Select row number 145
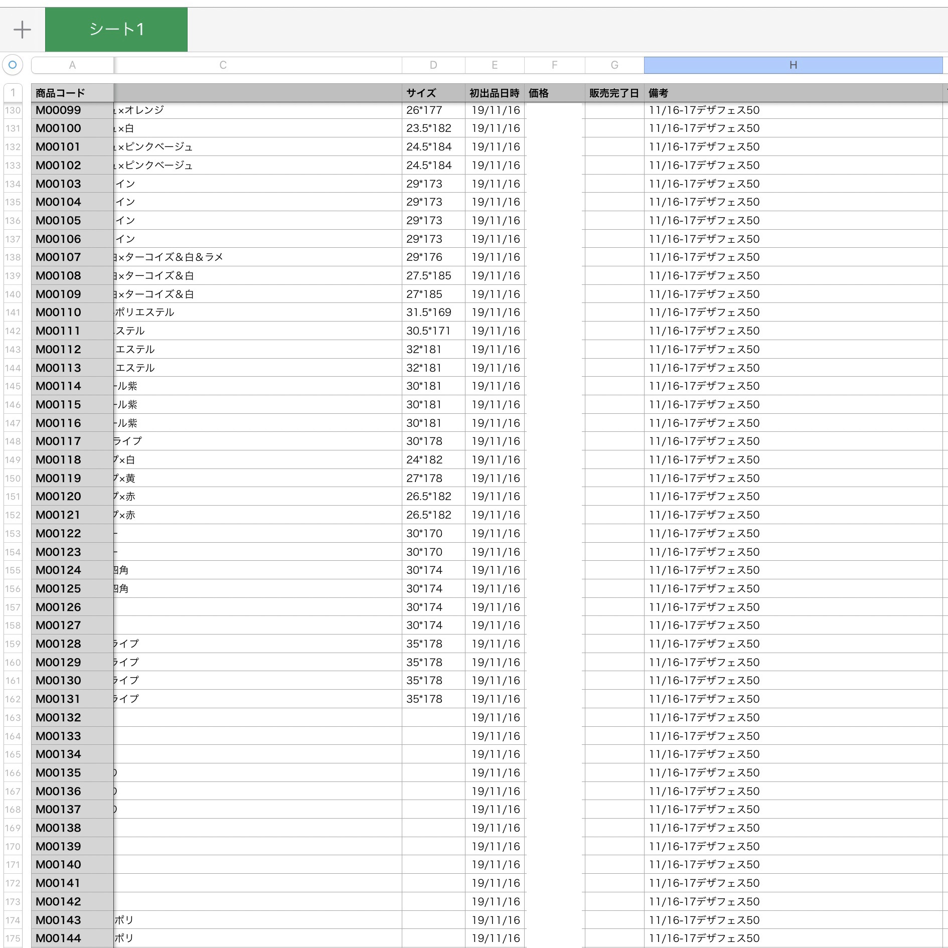 point(13,386)
